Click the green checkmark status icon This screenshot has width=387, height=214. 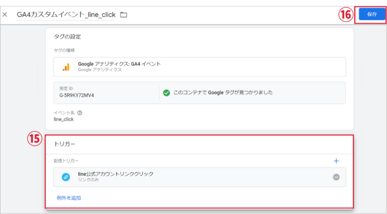[x=166, y=93]
